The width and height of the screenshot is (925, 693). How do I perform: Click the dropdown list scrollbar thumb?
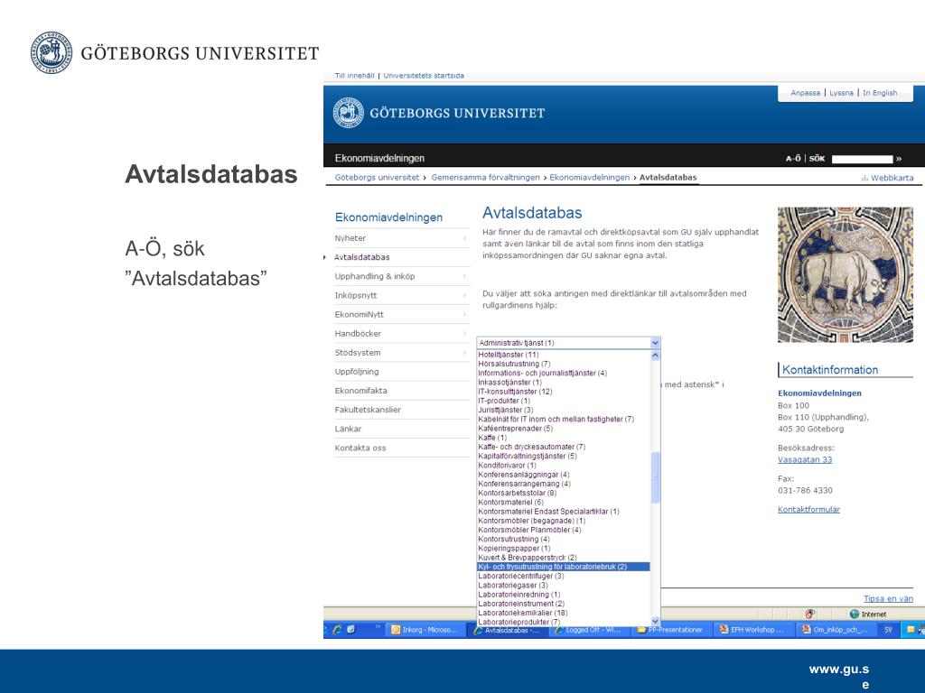[x=655, y=477]
